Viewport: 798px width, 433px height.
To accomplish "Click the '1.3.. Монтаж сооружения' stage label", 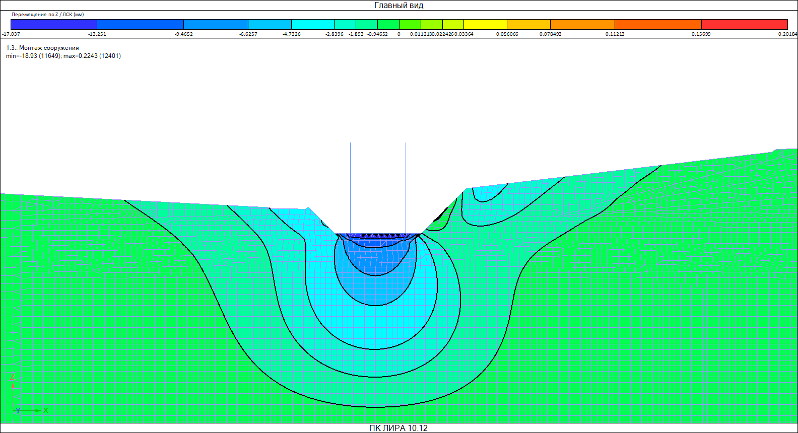I will (42, 48).
